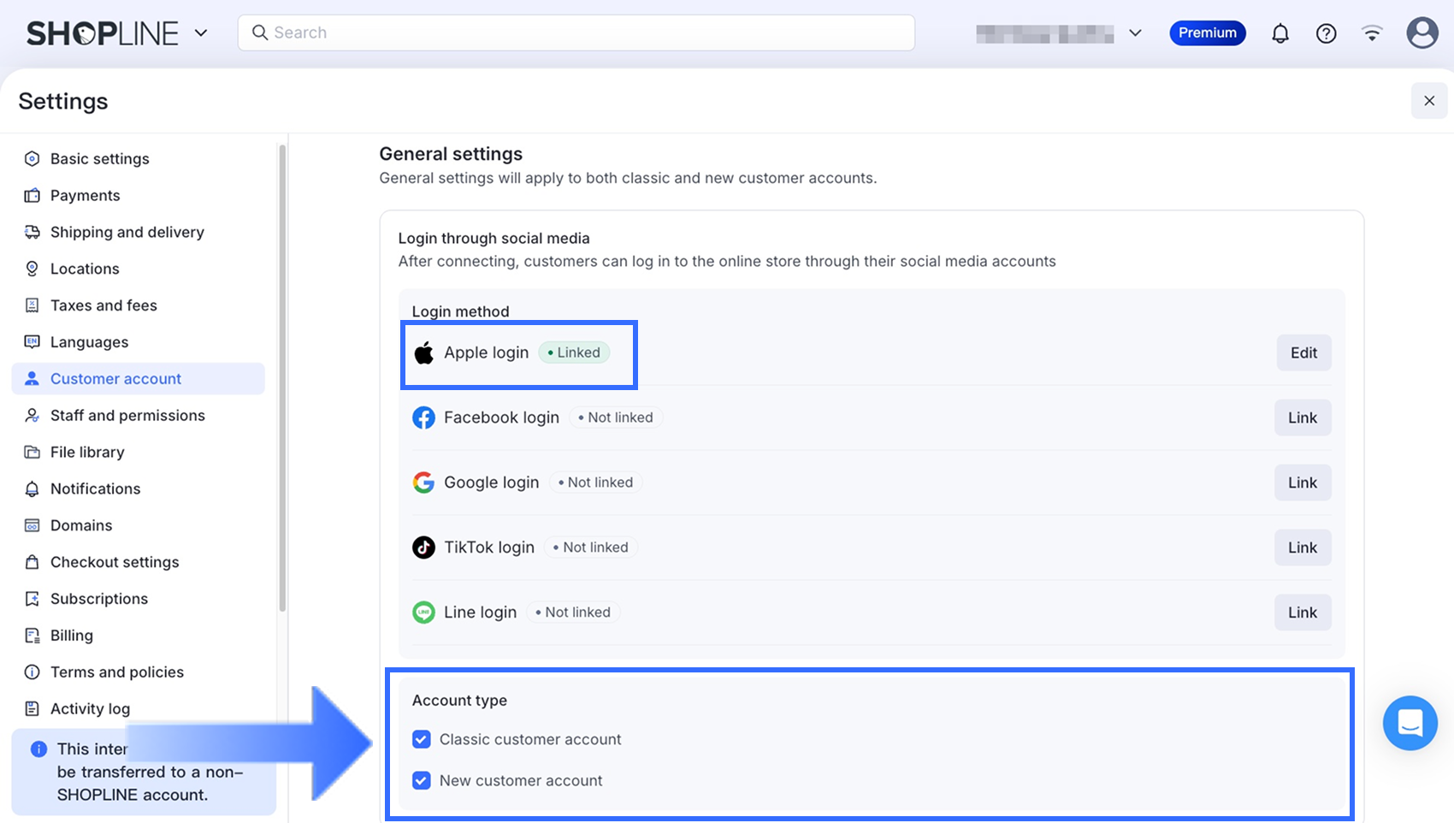Click the Google logo icon
Viewport: 1454px width, 823px height.
423,483
